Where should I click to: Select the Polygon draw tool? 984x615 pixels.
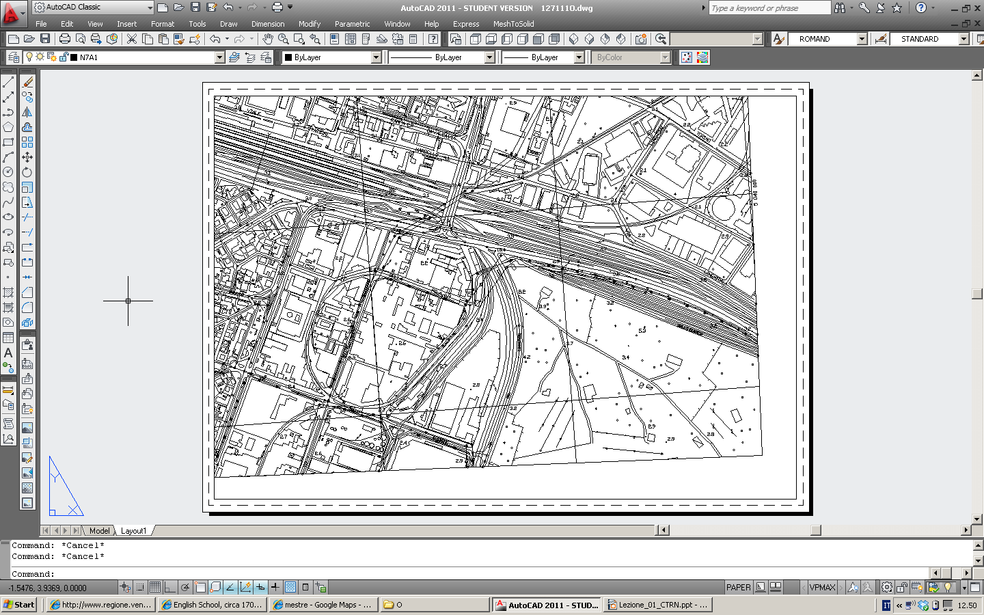coord(8,127)
